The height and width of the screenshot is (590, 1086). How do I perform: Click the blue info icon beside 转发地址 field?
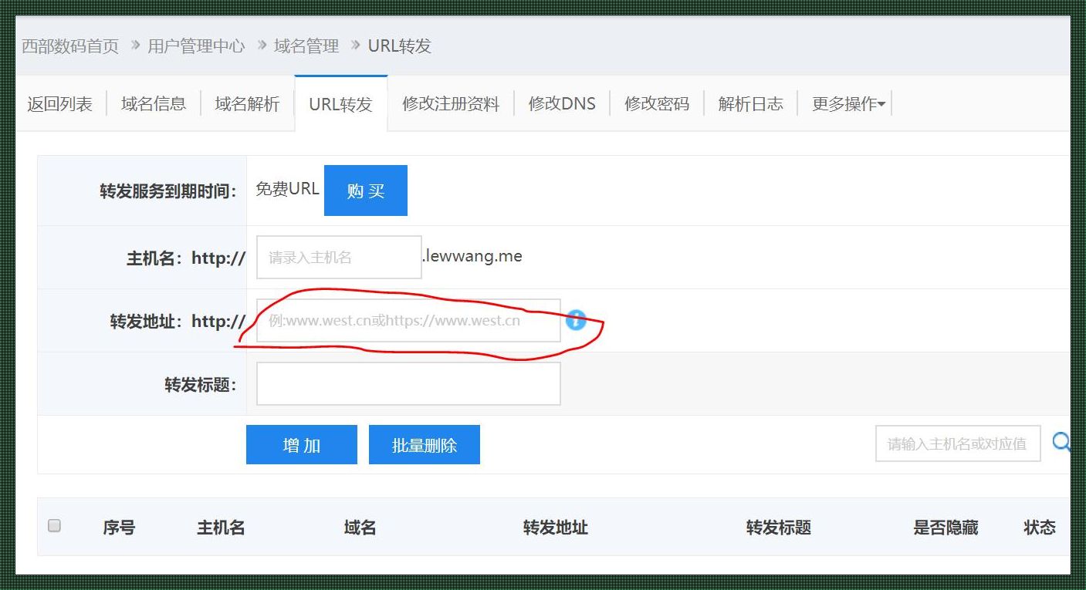pos(575,321)
